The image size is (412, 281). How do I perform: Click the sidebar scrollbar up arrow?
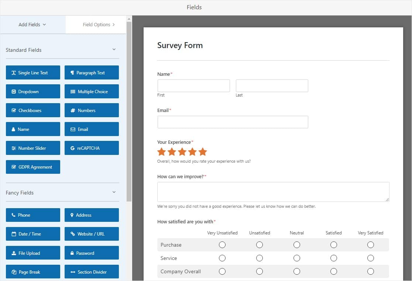[x=129, y=19]
